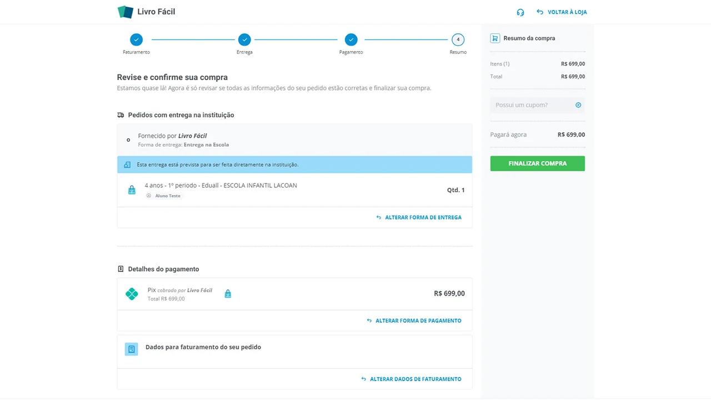Click the Livro Fácil logo icon
This screenshot has height=400, width=711.
[126, 12]
